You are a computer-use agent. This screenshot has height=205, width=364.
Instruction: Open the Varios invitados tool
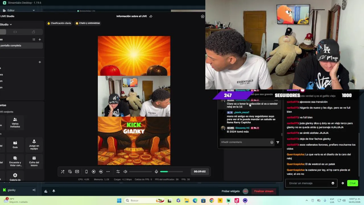pyautogui.click(x=15, y=123)
